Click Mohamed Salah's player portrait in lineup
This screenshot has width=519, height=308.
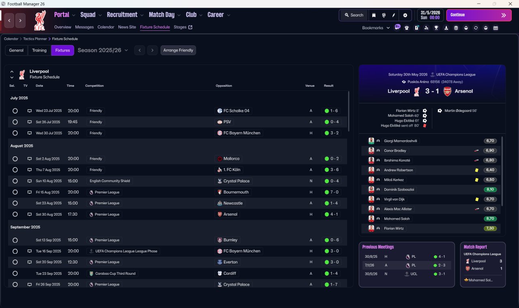(x=371, y=219)
